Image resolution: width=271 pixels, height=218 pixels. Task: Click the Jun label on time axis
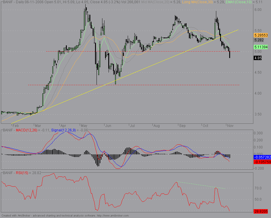pyautogui.click(x=108, y=126)
